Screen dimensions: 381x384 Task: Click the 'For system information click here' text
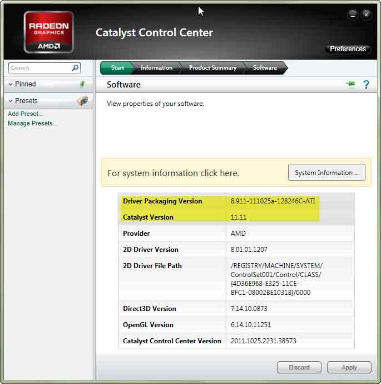pos(174,173)
